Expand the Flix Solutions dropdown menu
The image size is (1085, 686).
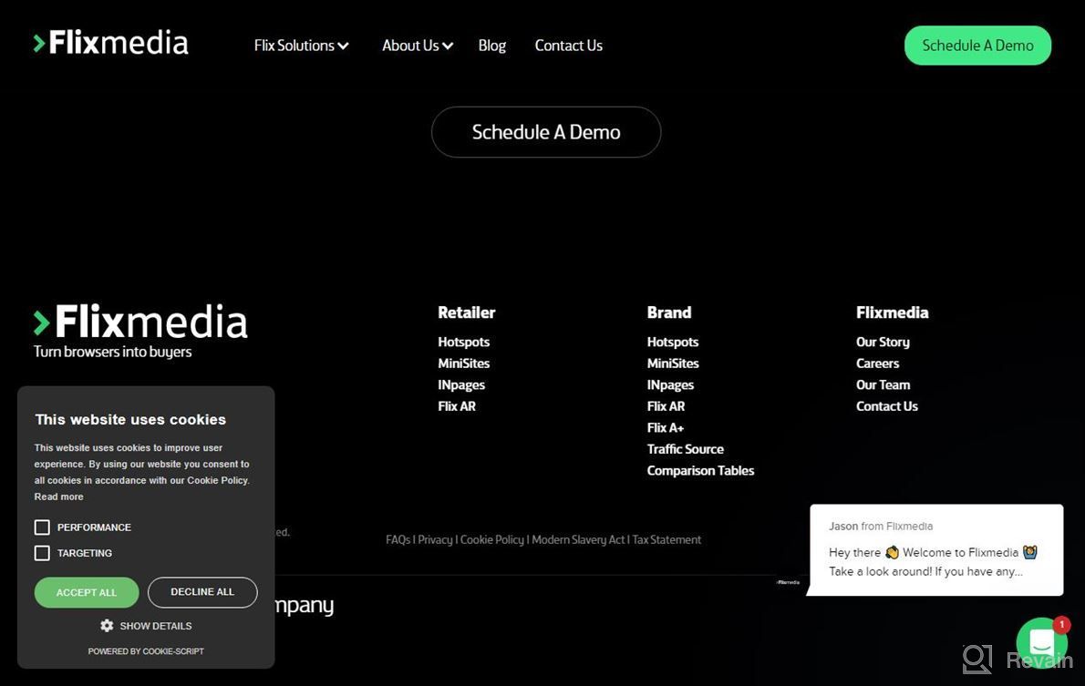point(301,46)
